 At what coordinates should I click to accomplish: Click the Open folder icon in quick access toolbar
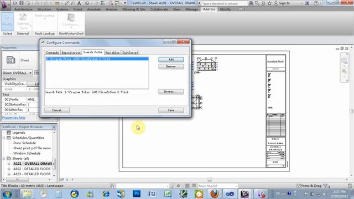pyautogui.click(x=15, y=3)
